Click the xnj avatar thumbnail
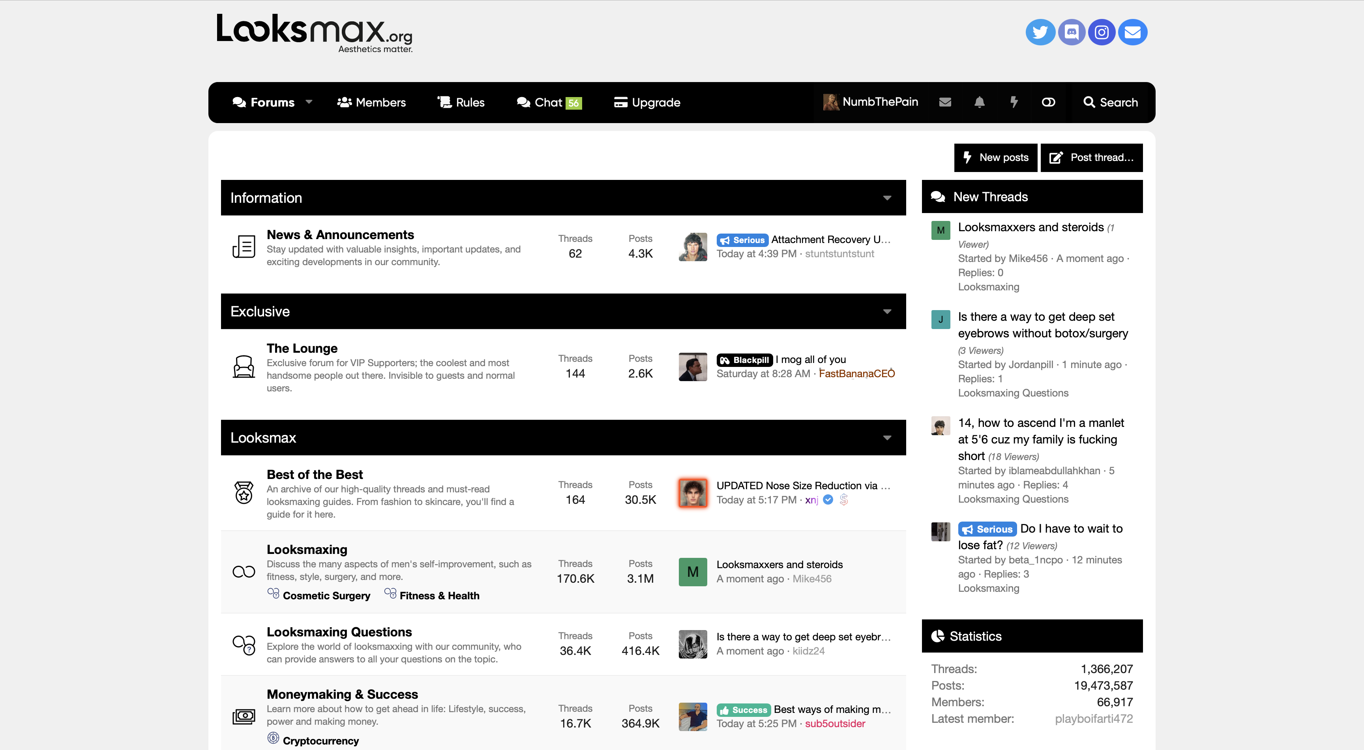Screen dimensions: 1364x750 point(693,493)
